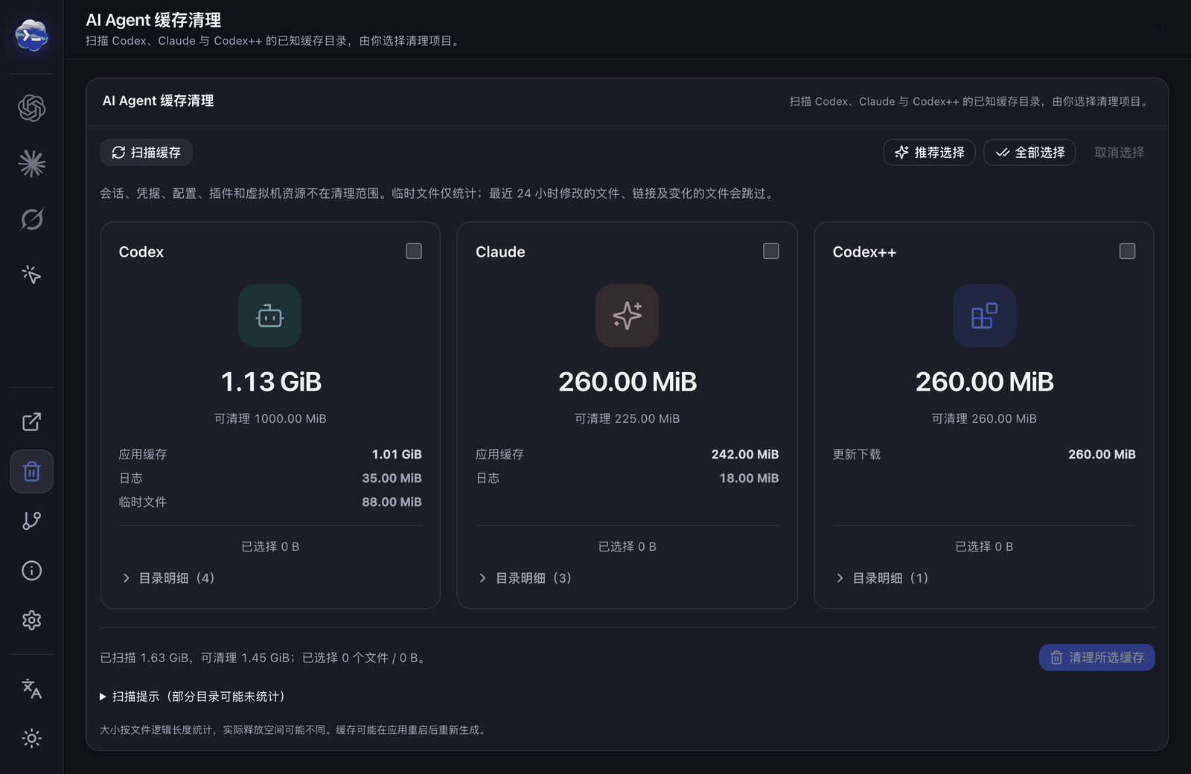This screenshot has width=1191, height=774.
Task: Open the Claude starburst sidebar icon
Action: pos(31,164)
